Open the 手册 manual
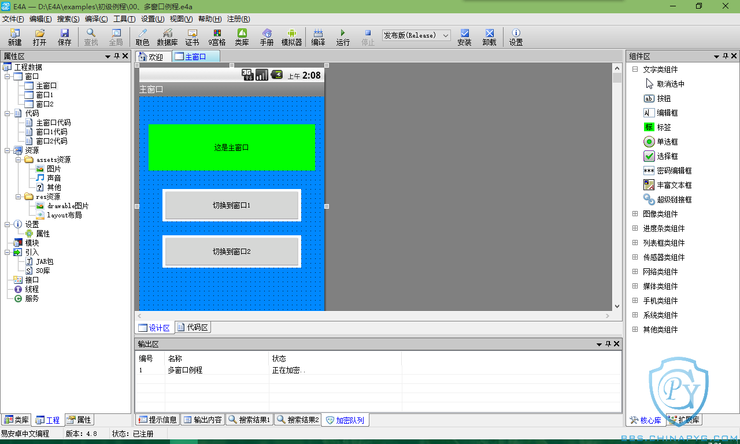The image size is (740, 444). tap(267, 38)
